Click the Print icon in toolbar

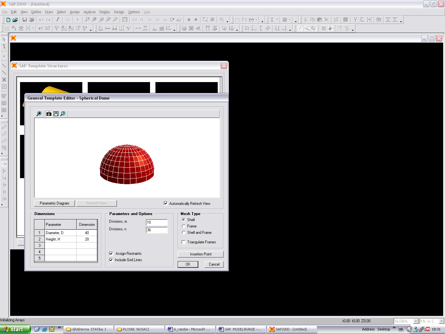coord(32,20)
